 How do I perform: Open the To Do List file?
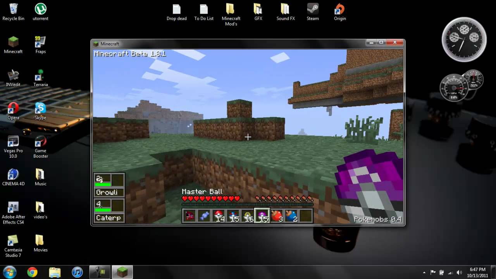(204, 12)
